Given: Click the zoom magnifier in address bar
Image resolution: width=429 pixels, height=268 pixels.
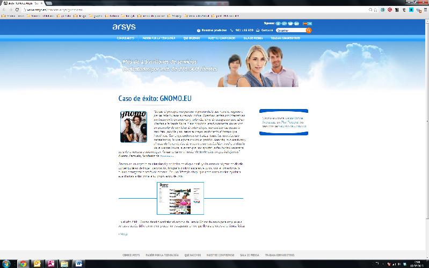Looking at the screenshot, I should 370,10.
